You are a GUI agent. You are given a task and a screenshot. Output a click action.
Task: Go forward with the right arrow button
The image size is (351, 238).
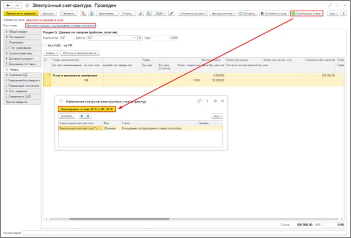(17, 5)
